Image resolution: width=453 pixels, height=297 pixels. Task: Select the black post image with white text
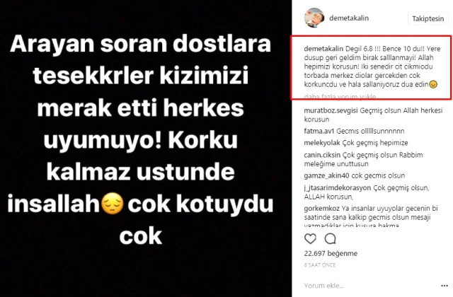pos(146,148)
